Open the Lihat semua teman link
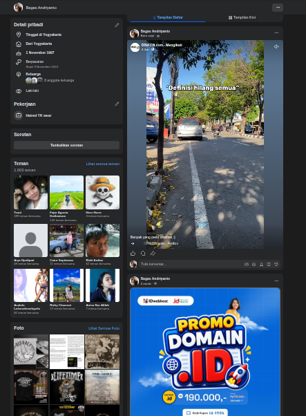Viewport: 306px width, 416px height. tap(103, 164)
